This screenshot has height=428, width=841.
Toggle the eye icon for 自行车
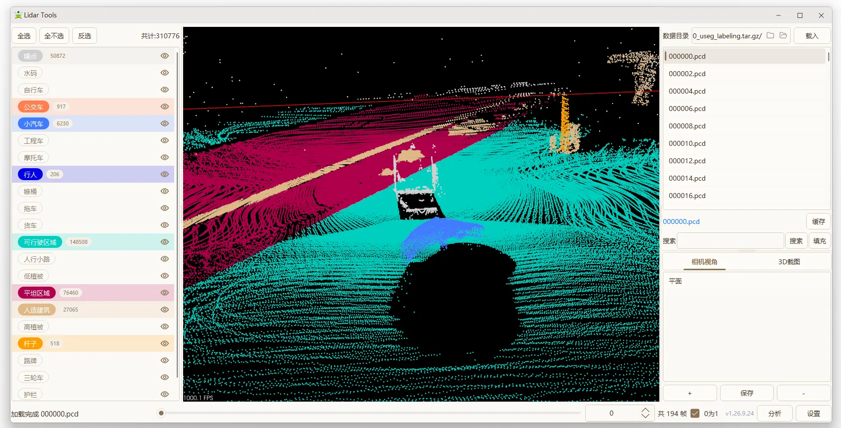coord(165,90)
